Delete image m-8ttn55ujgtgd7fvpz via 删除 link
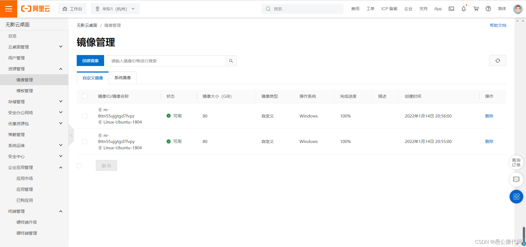Image resolution: width=526 pixels, height=247 pixels. point(489,116)
